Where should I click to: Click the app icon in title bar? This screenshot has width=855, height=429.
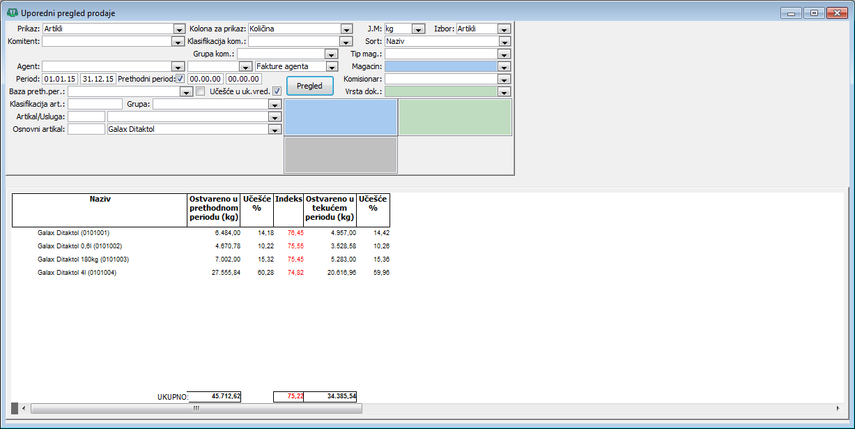point(12,13)
